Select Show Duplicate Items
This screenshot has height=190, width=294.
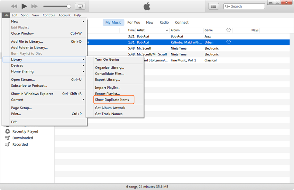[x=112, y=100]
